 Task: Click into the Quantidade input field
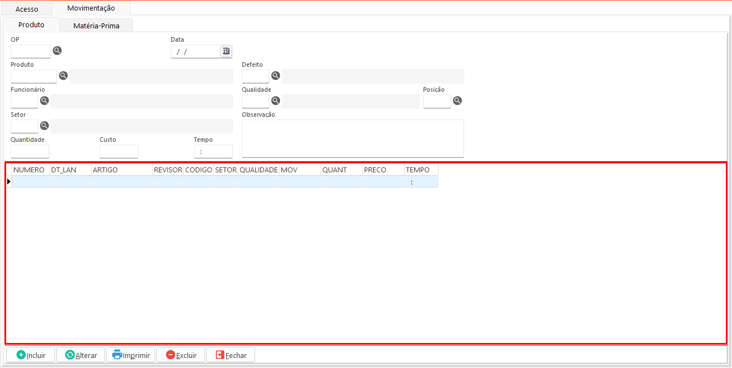(x=30, y=151)
